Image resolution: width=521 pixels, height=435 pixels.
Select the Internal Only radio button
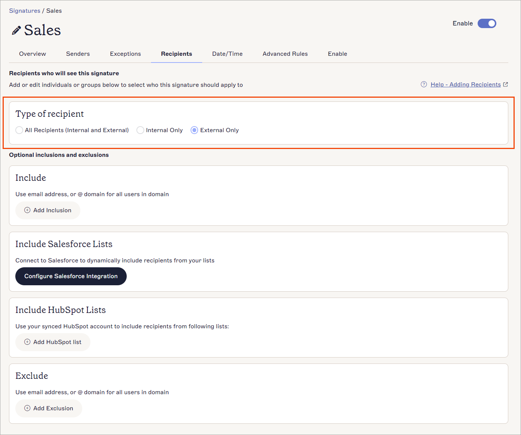click(x=140, y=130)
